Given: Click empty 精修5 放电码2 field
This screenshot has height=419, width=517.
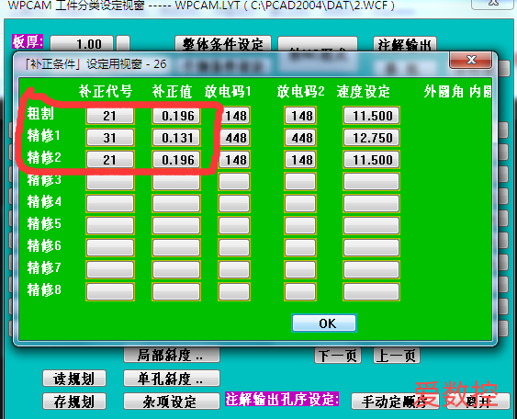Looking at the screenshot, I should pyautogui.click(x=300, y=226).
